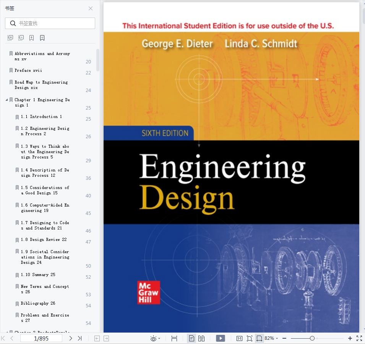
Task: Go to 1.7 Designing to Codes and Standards
Action: click(x=45, y=225)
